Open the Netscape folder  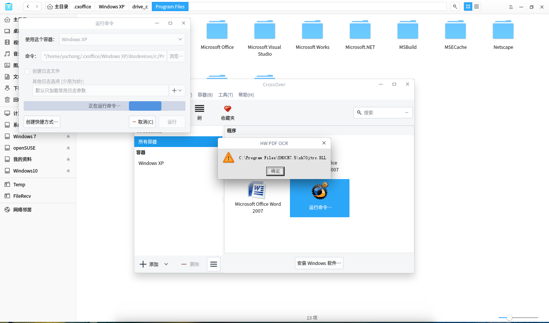pyautogui.click(x=503, y=35)
